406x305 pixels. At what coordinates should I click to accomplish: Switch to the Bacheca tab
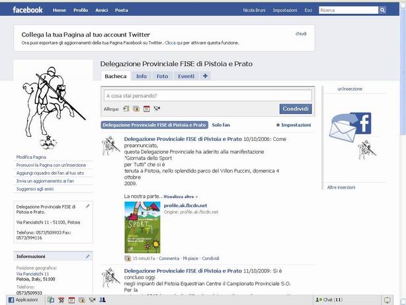[116, 76]
